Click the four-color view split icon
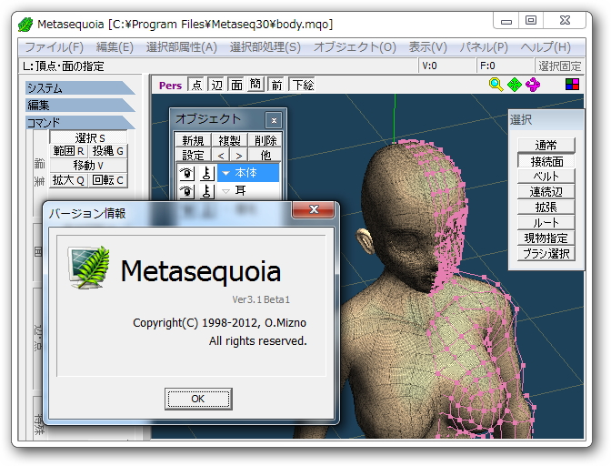611x466 pixels. point(572,85)
